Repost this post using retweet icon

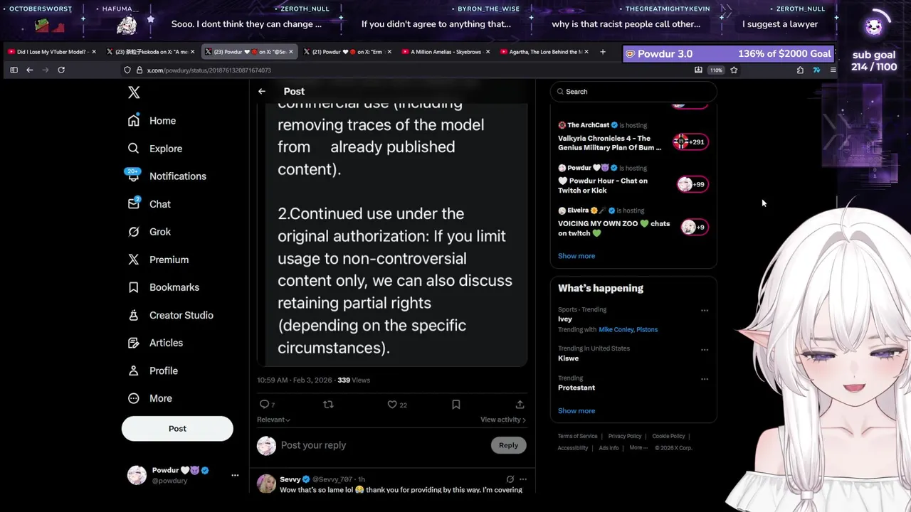click(328, 405)
